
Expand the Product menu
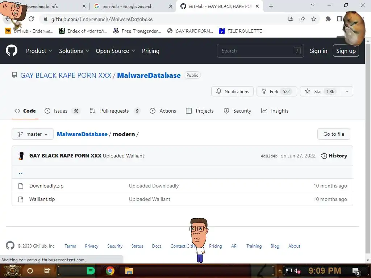[x=39, y=51]
